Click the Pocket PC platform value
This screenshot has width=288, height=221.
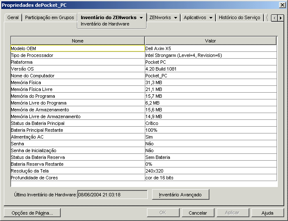[211, 62]
